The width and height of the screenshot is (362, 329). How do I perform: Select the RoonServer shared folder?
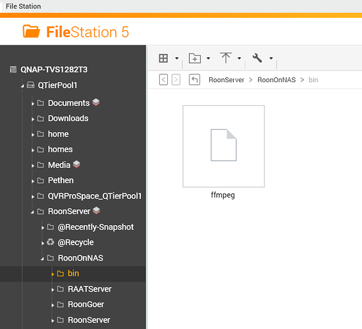click(69, 211)
